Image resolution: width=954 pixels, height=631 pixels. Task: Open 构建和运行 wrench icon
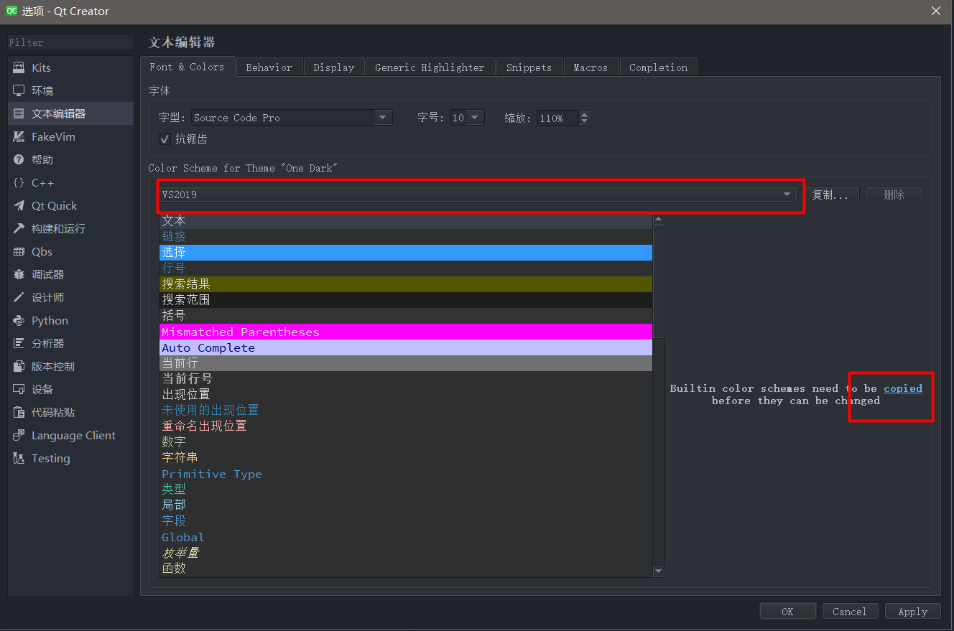click(19, 228)
